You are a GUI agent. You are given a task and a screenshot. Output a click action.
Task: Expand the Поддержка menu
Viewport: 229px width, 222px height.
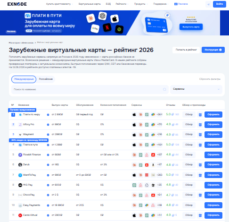161,4
